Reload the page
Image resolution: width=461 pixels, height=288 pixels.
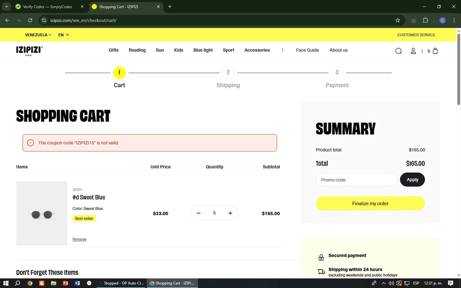(30, 20)
